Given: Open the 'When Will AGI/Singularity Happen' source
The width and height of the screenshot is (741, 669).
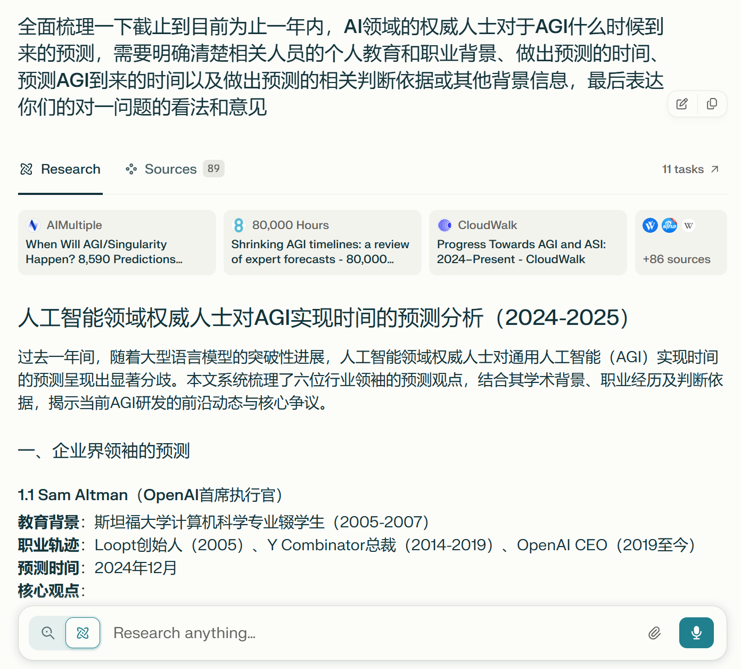Looking at the screenshot, I should pos(117,251).
